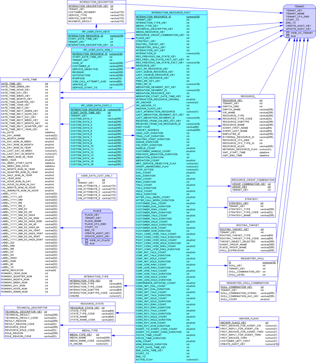
Task: Select the IRF_USER_DATA_KEYS table title
Action: 96,32
